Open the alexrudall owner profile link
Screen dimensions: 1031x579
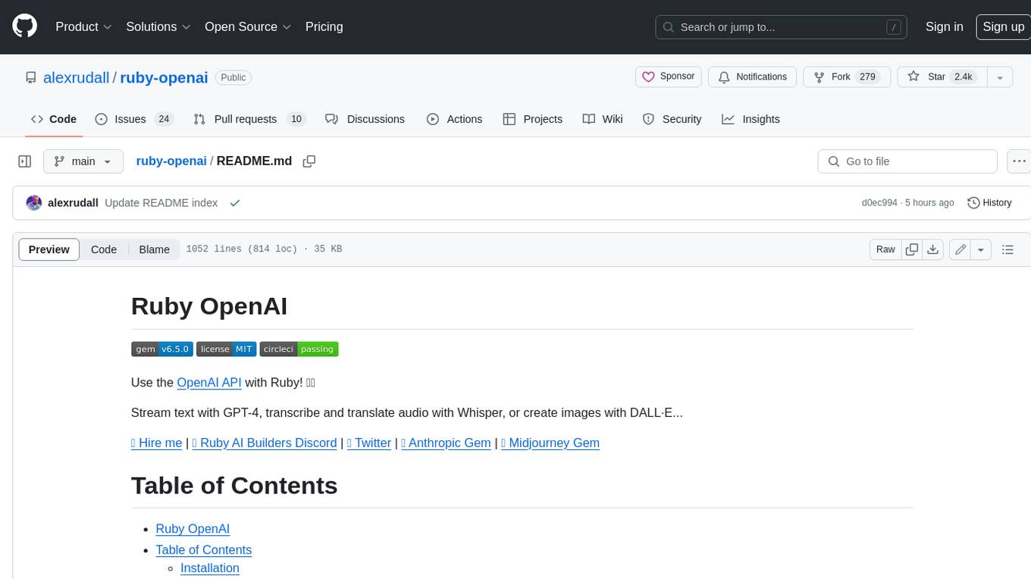pos(76,77)
